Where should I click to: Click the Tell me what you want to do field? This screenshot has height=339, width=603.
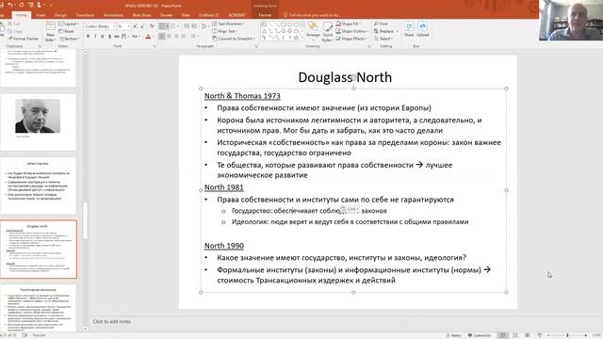(x=312, y=15)
